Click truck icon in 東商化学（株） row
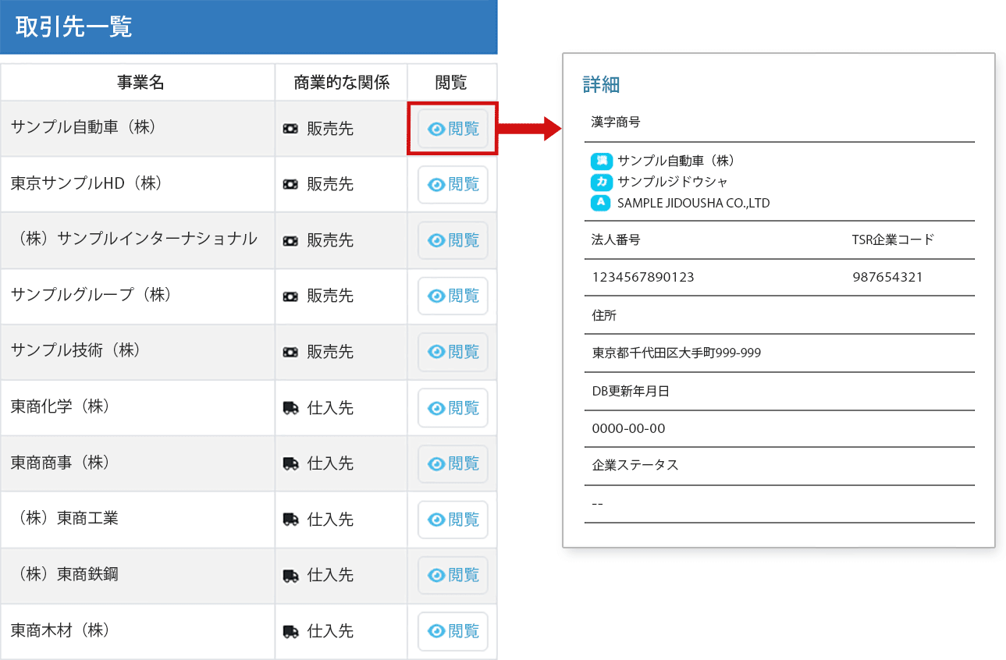This screenshot has height=660, width=1006. [x=290, y=408]
